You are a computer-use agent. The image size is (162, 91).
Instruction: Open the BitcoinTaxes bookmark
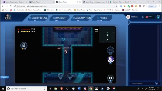tap(79, 10)
